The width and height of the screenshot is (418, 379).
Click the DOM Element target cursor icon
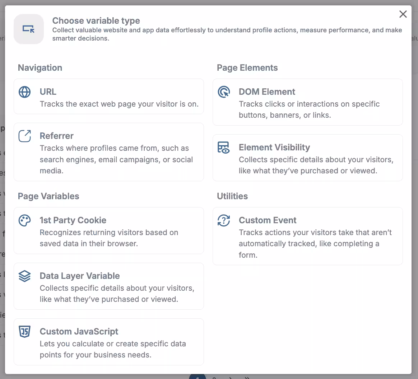point(223,92)
